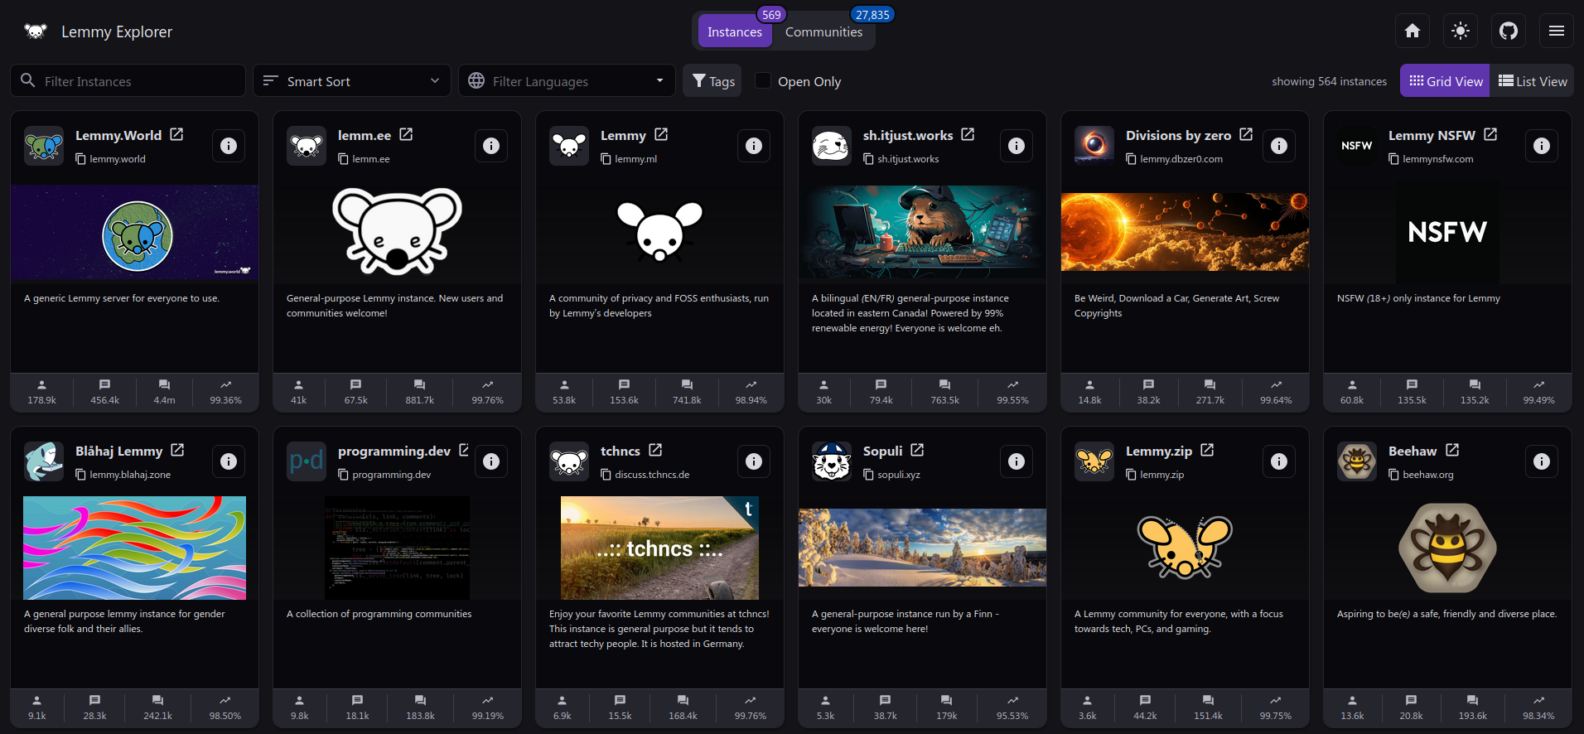Open the tchncs road banner image

[659, 548]
